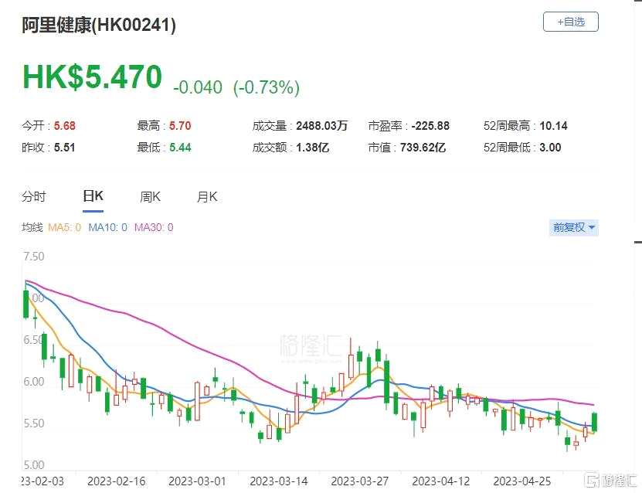
Task: Click the 52周最高 value 10.14
Action: (554, 126)
